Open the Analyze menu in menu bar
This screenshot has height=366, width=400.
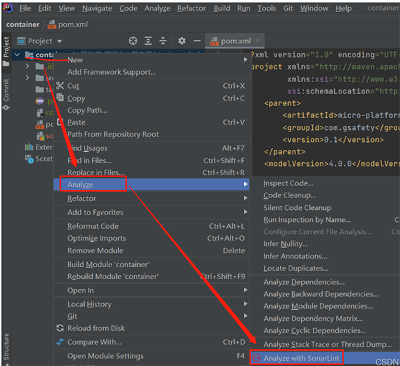(x=157, y=9)
